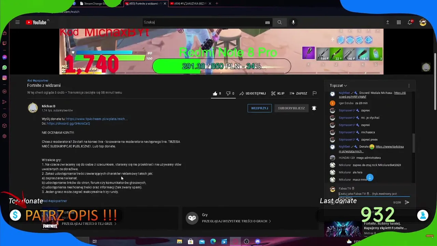Start voice search with microphone icon
Screen dimensions: 437x246
click(293, 22)
